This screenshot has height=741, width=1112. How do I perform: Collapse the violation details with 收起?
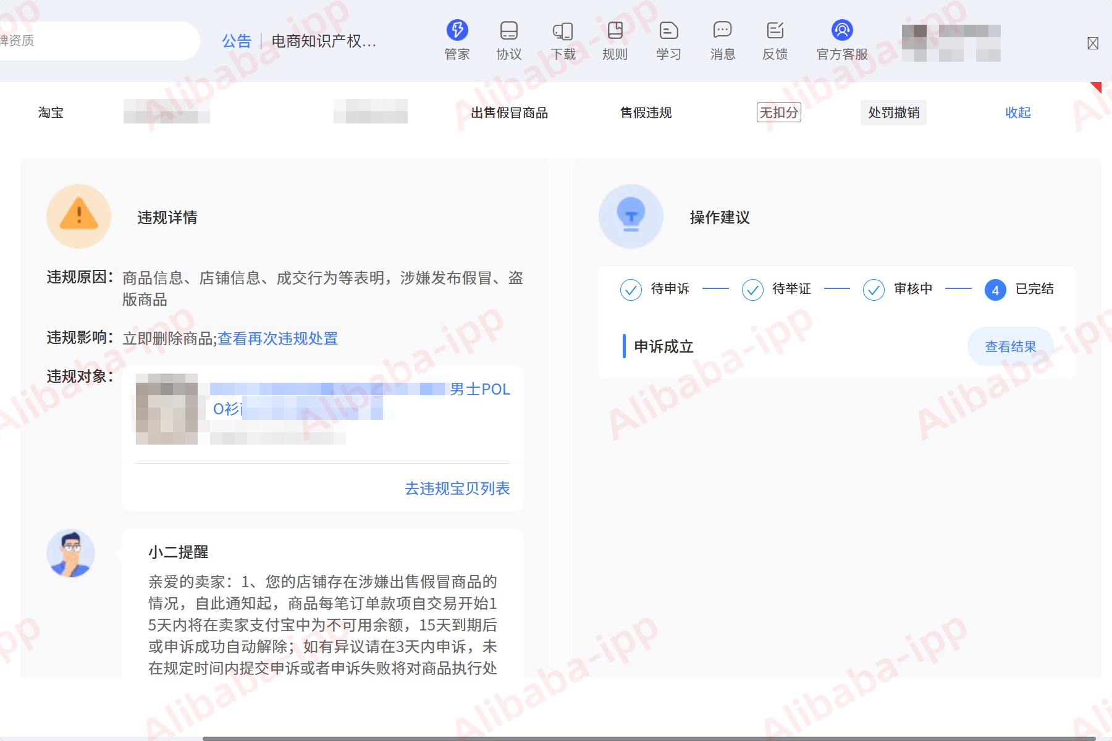click(x=1018, y=112)
